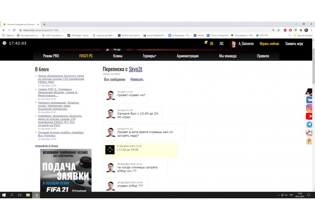Open A_Gumerov username link
Screen dimensions: 315x220
point(246,44)
